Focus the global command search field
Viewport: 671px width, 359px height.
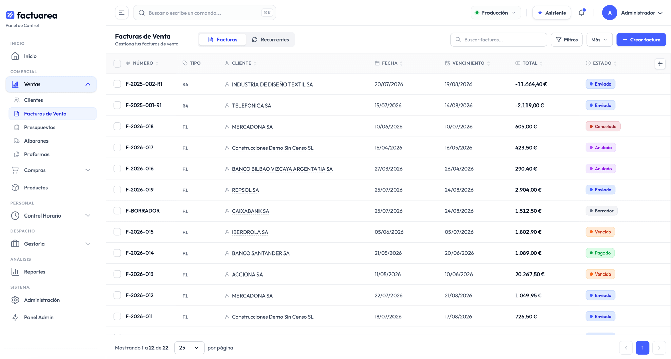(x=205, y=13)
